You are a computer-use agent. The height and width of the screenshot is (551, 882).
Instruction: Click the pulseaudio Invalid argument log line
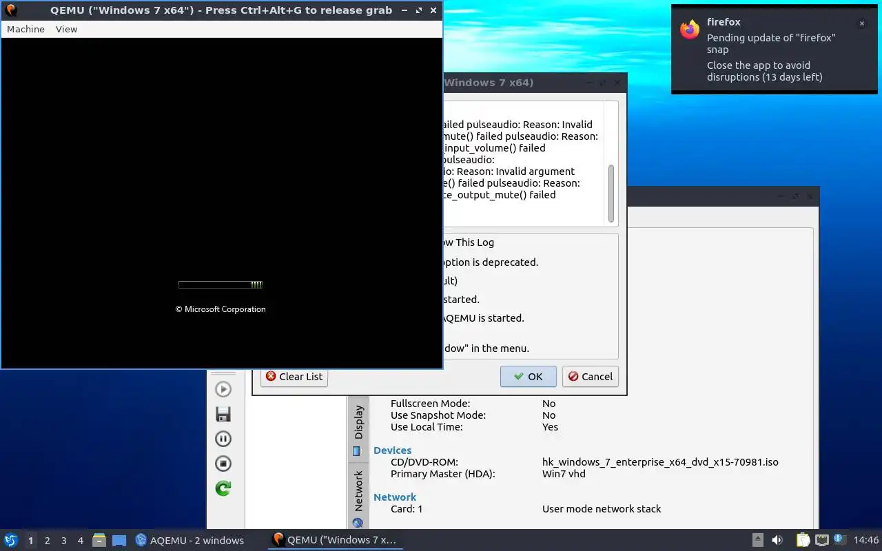tap(509, 171)
